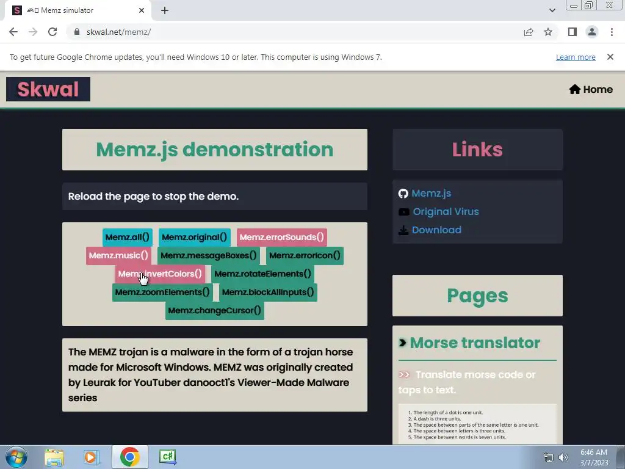Open Chrome three-dot menu

pos(612,32)
